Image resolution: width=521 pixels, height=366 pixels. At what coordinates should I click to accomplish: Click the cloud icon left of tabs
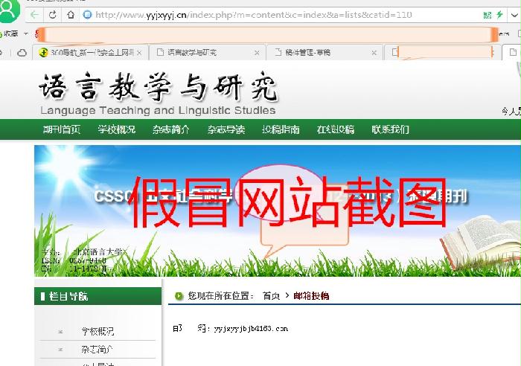tap(22, 52)
